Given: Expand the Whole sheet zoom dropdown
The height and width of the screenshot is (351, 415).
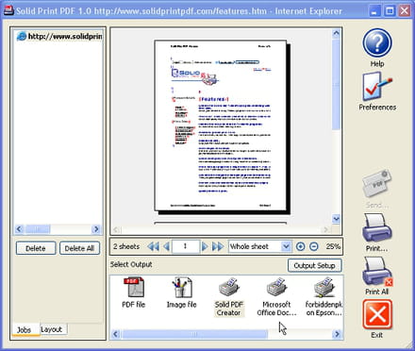Looking at the screenshot, I should coord(286,246).
